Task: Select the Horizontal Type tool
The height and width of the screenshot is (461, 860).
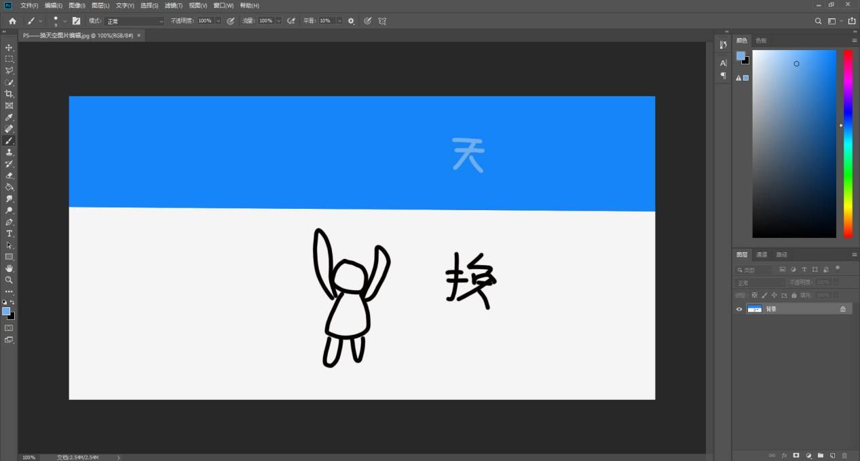Action: point(9,233)
